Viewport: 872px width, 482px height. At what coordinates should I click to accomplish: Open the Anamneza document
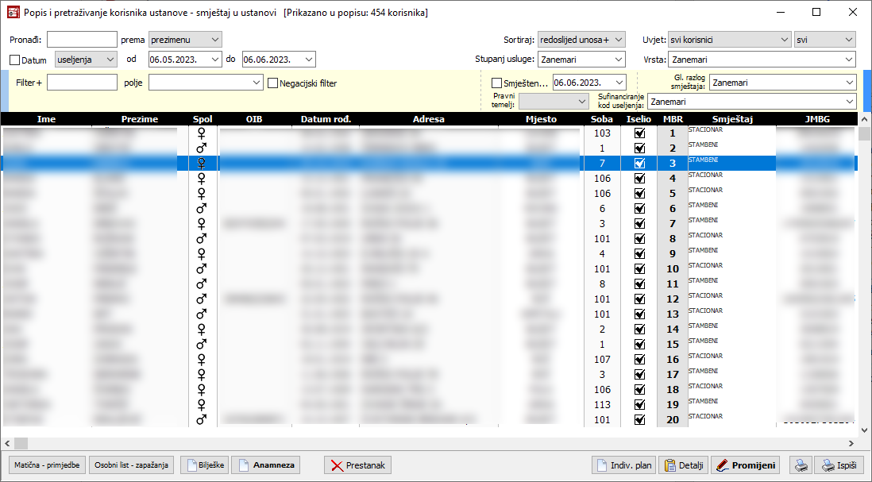point(265,465)
